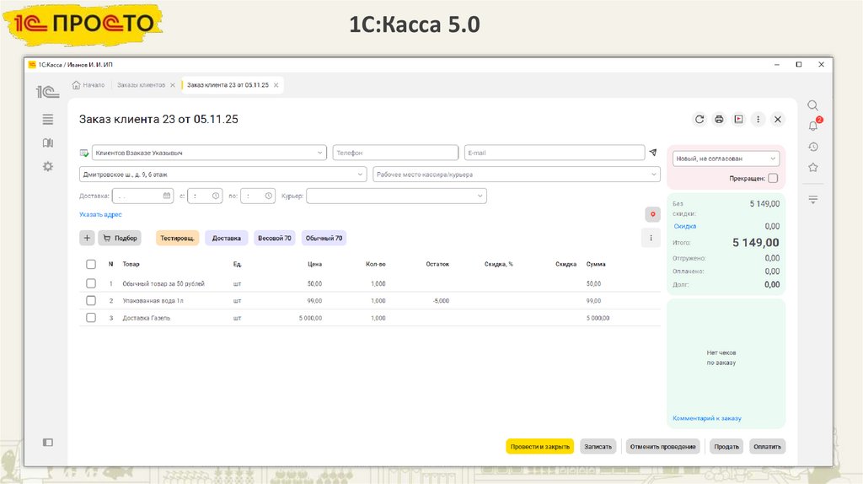
Task: Click the 'Сумма' column header
Action: 596,264
